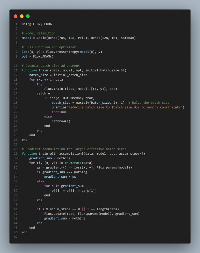Click 'for p in gradient_sum' on line 36
Viewport: 200px width, 253px height.
tap(64, 186)
